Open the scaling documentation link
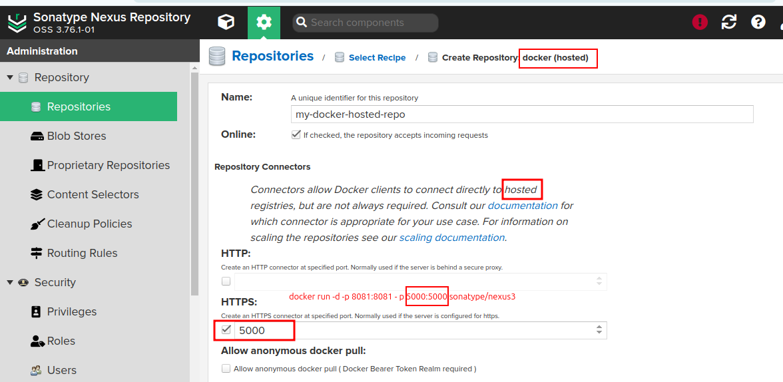The height and width of the screenshot is (382, 783). (x=451, y=238)
